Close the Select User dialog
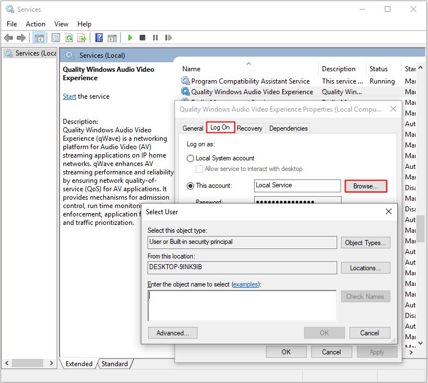The image size is (428, 383). point(389,211)
